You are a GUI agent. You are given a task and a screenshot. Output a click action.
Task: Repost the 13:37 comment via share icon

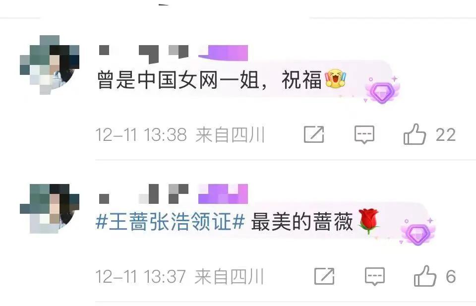pyautogui.click(x=324, y=276)
